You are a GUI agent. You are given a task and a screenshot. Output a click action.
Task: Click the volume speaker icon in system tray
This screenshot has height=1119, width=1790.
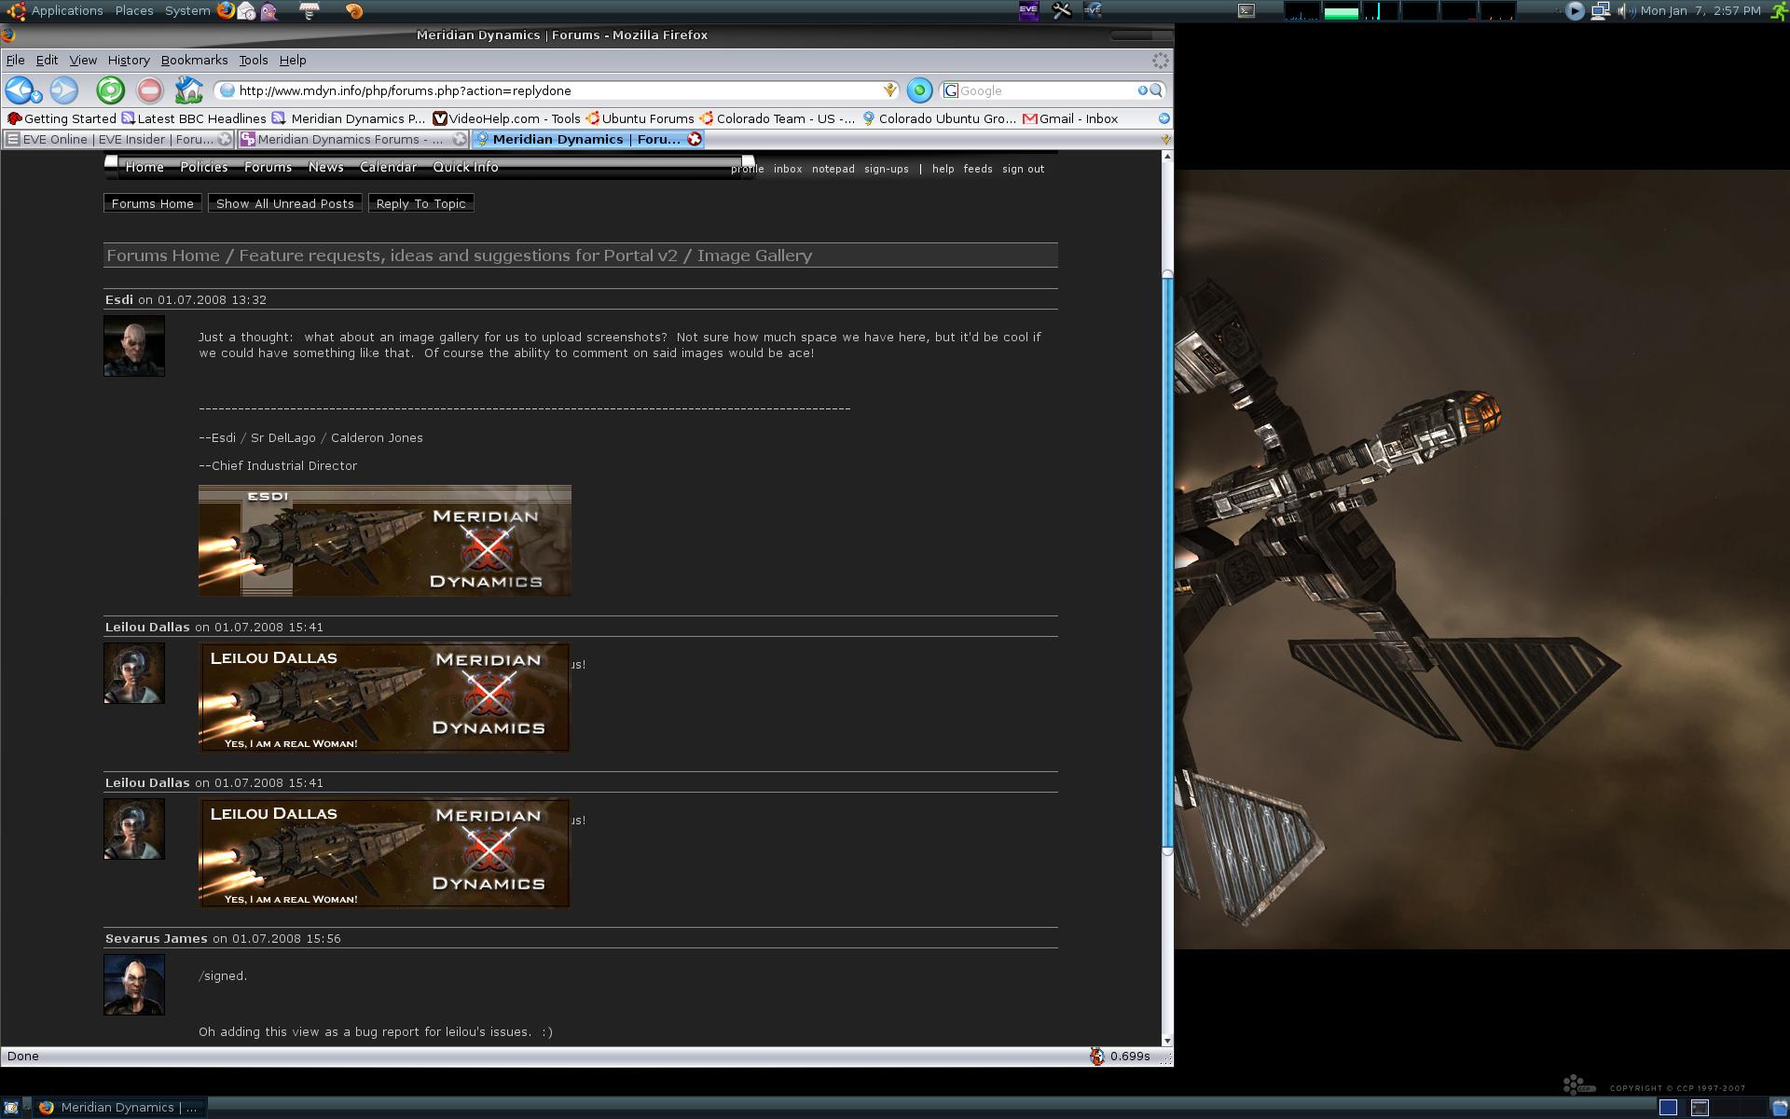coord(1624,11)
